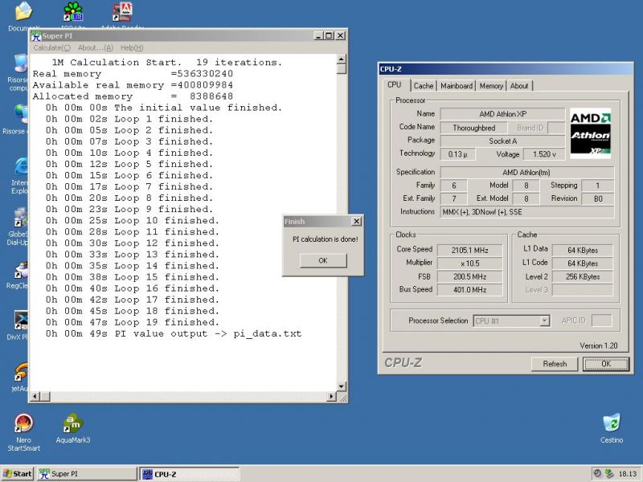Click the Revision value B0

598,198
